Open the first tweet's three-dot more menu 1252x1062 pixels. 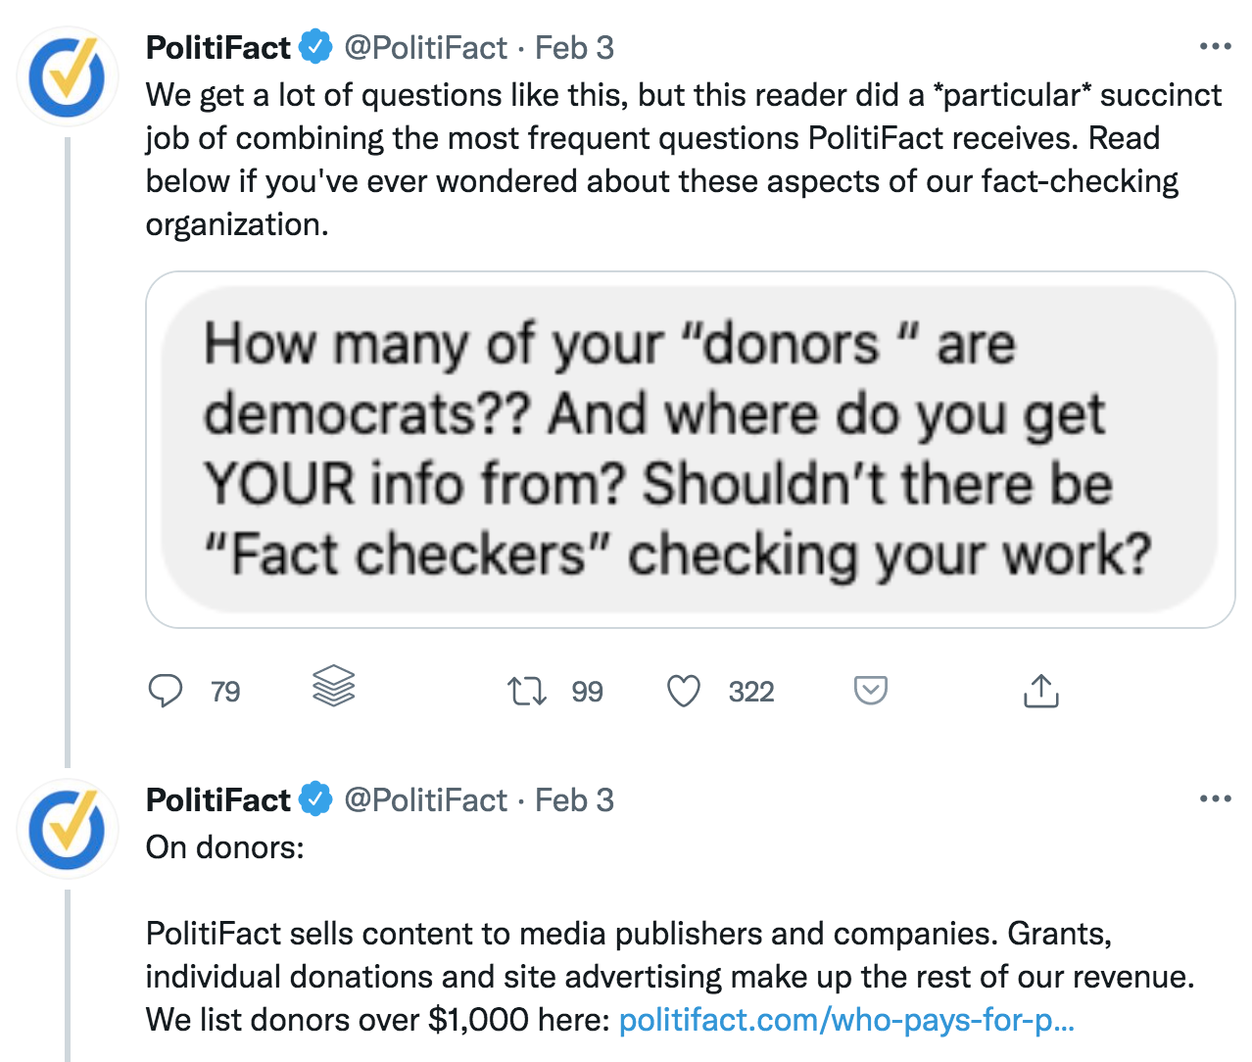point(1215,46)
